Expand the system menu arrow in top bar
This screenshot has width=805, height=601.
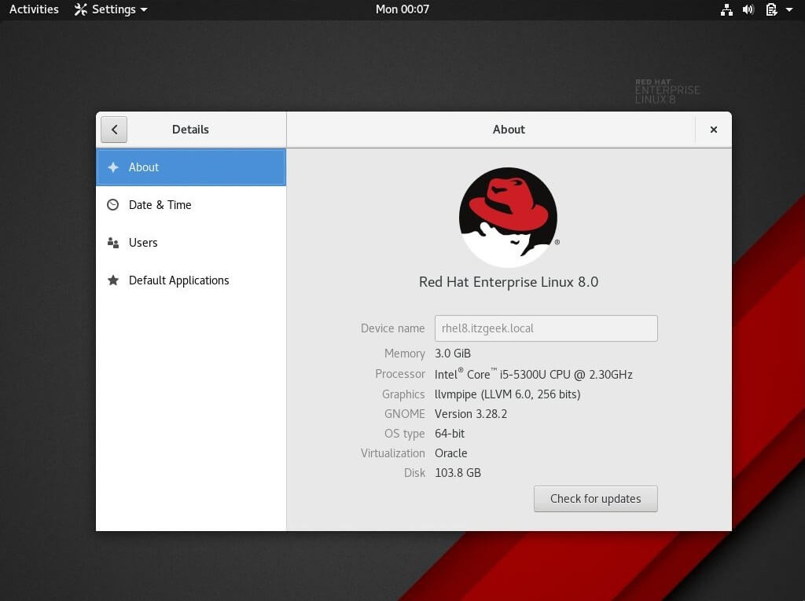[x=789, y=9]
